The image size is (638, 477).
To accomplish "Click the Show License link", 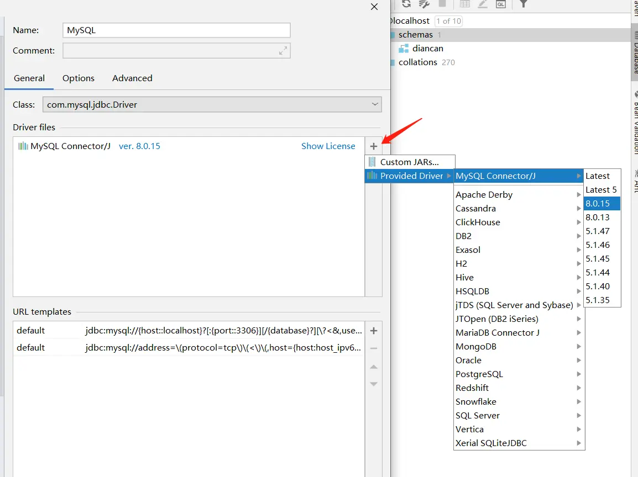I will click(328, 146).
